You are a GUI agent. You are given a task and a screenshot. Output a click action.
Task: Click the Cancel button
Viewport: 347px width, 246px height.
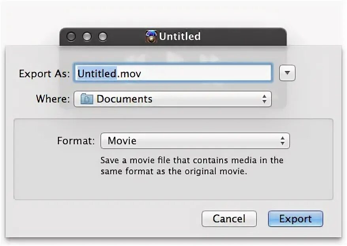point(229,219)
